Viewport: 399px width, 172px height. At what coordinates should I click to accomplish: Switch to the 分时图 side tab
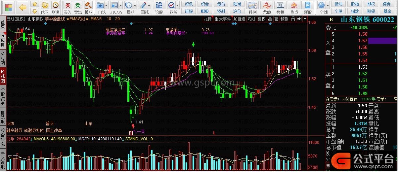point(3,58)
